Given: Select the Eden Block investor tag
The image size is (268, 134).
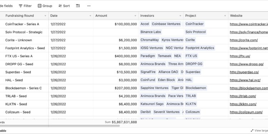Looking at the screenshot, I should click(167, 80).
